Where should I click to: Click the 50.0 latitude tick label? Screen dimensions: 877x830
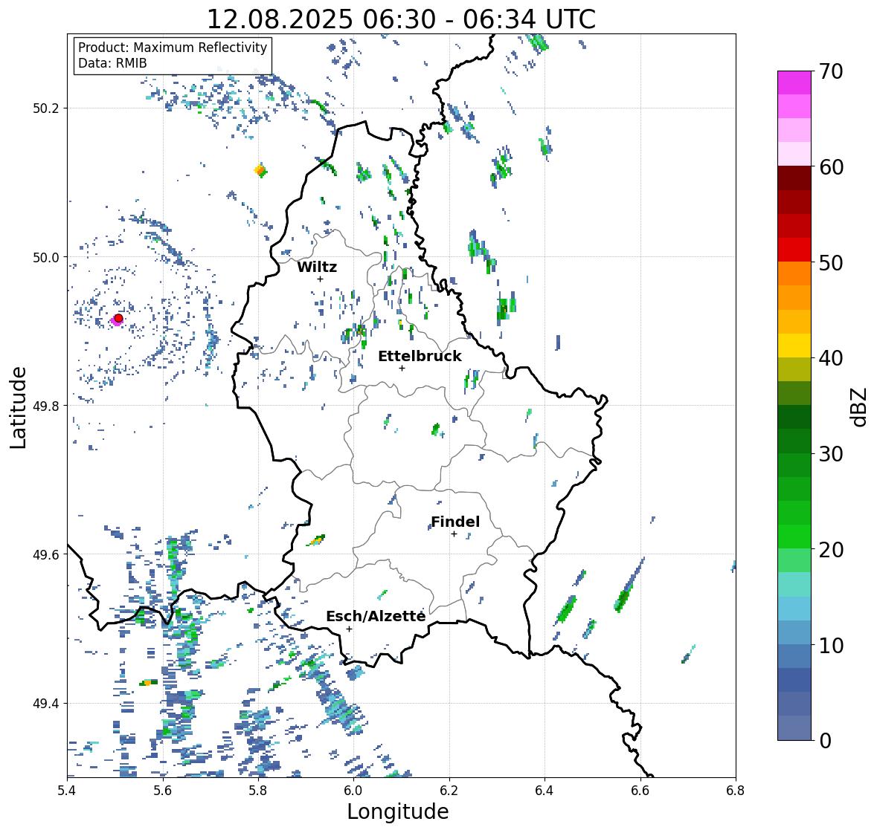point(46,258)
